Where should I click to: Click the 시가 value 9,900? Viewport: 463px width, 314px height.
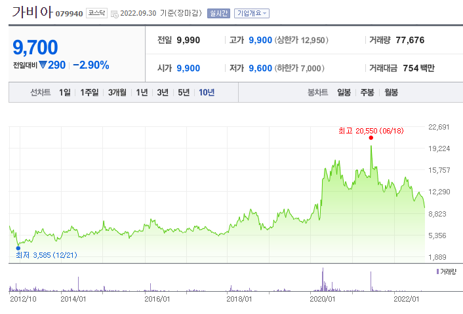click(x=188, y=68)
